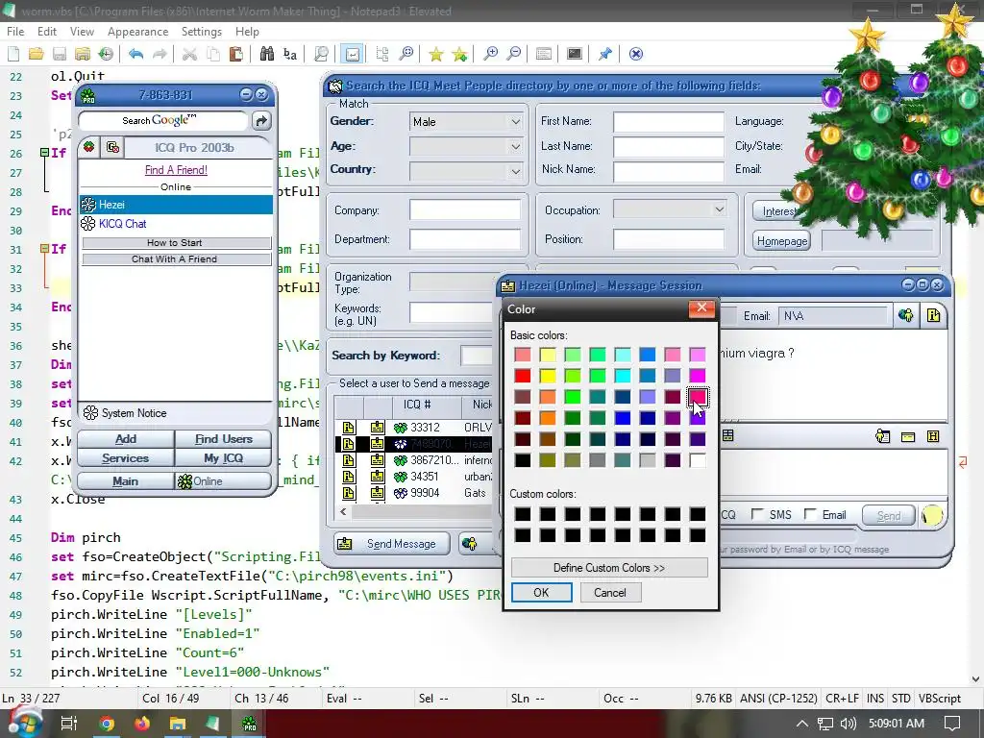Click the blue pin Always On Top icon

point(605,54)
